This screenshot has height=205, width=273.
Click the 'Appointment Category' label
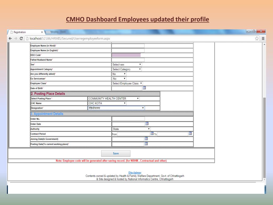click(x=41, y=69)
